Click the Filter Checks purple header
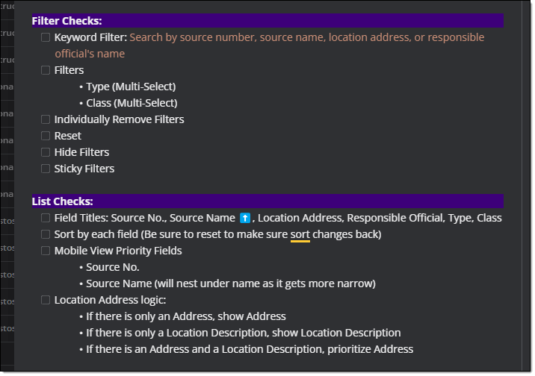Screen dimensions: 535x376 tap(267, 21)
